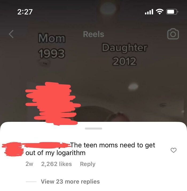
Task: Open the redacted commenter username
Action: (47, 145)
